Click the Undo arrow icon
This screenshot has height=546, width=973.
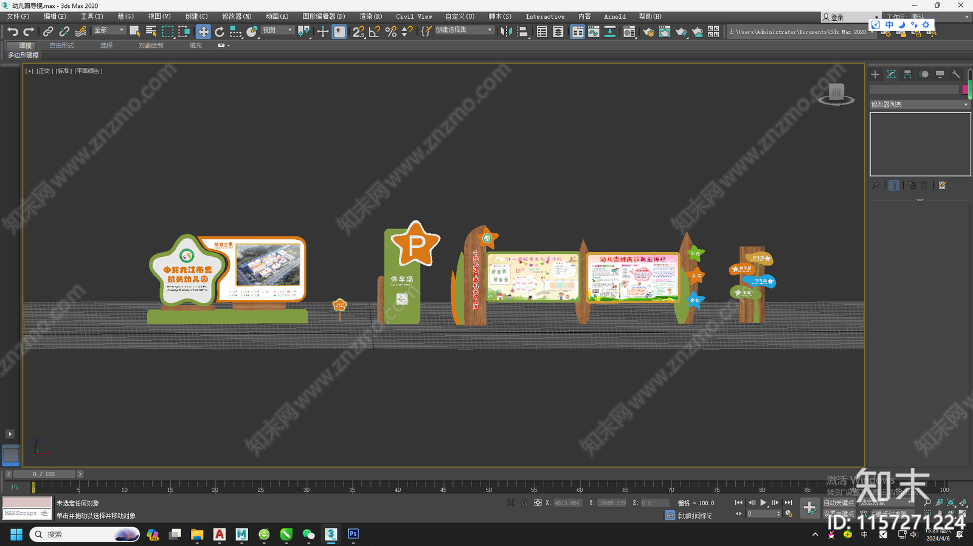(12, 32)
